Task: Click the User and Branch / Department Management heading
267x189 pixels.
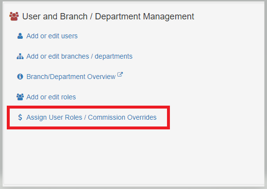Action: click(x=108, y=16)
